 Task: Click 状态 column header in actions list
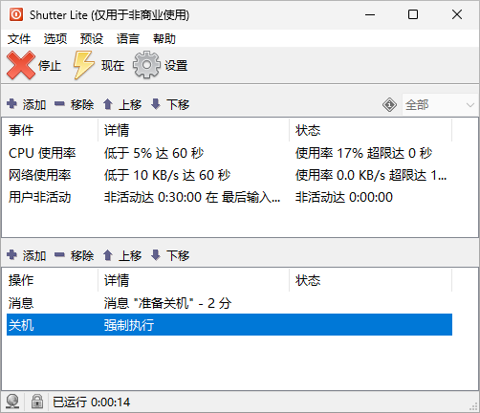tap(371, 280)
